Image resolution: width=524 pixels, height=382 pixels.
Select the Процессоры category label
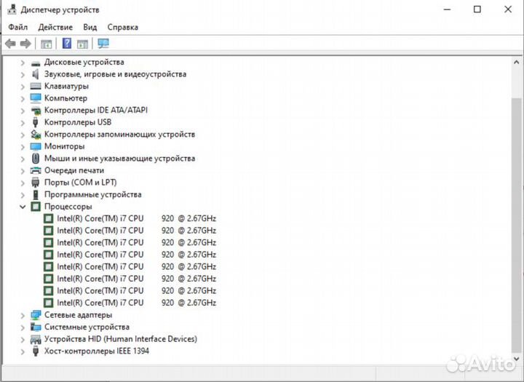pyautogui.click(x=68, y=207)
